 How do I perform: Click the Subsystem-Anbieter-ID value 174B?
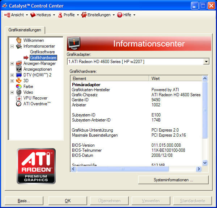pos(156,120)
